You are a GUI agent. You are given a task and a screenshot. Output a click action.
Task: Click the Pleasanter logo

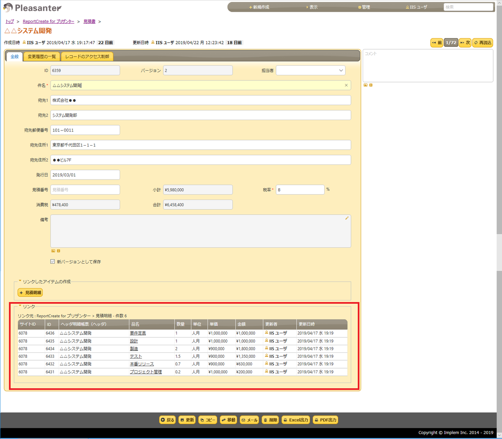click(x=32, y=8)
